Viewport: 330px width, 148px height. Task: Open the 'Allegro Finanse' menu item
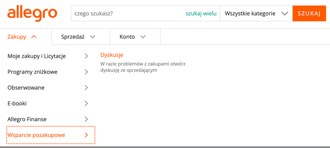(48, 119)
